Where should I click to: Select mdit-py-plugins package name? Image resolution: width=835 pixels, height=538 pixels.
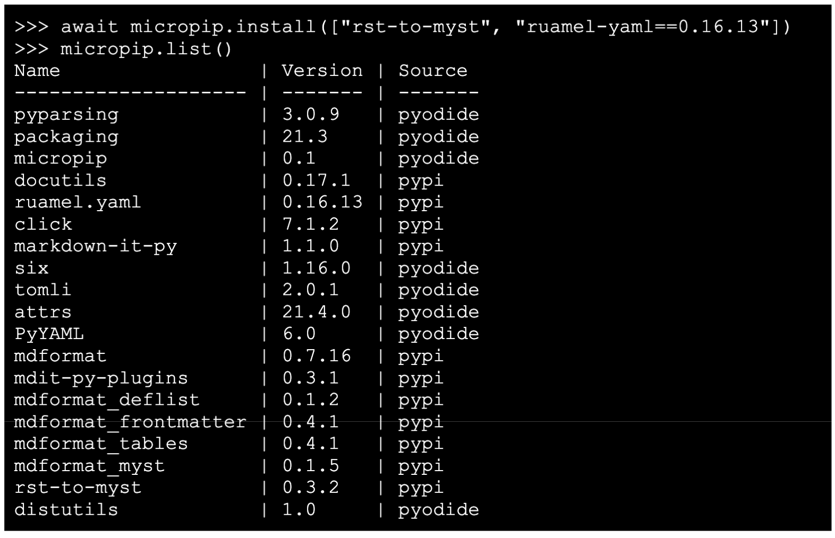pos(101,378)
